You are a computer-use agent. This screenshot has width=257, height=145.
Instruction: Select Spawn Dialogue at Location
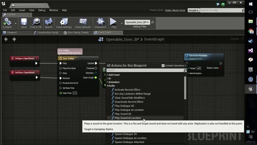131,138
